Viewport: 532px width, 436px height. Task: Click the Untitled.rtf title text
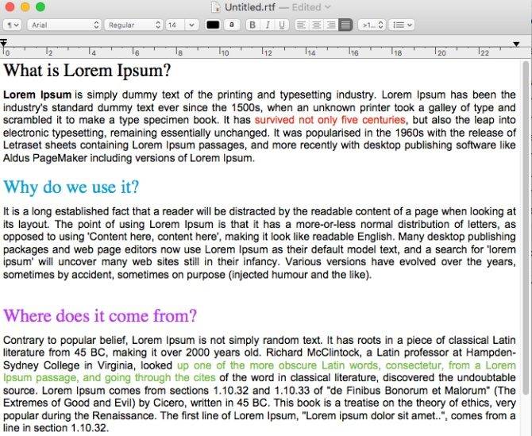point(249,7)
